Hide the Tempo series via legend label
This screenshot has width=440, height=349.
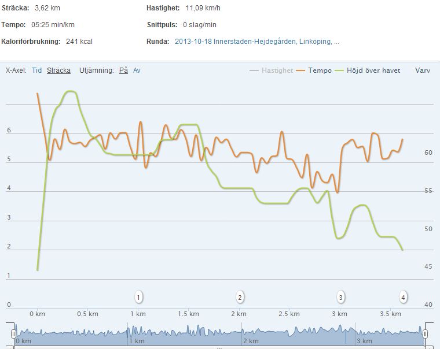[x=320, y=70]
